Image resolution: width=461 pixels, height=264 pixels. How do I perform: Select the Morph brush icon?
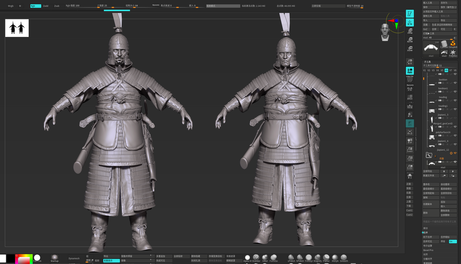coord(335,258)
